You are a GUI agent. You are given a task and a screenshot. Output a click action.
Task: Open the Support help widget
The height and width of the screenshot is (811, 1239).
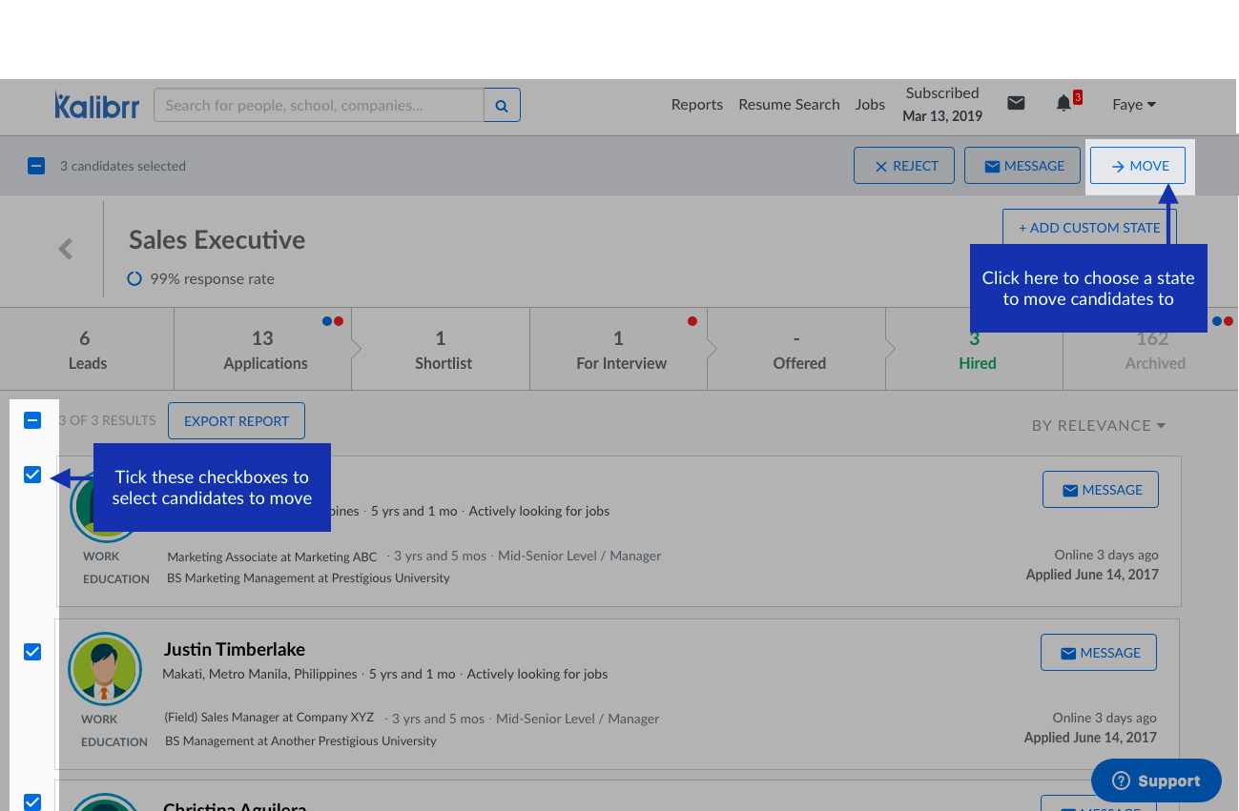tap(1156, 781)
